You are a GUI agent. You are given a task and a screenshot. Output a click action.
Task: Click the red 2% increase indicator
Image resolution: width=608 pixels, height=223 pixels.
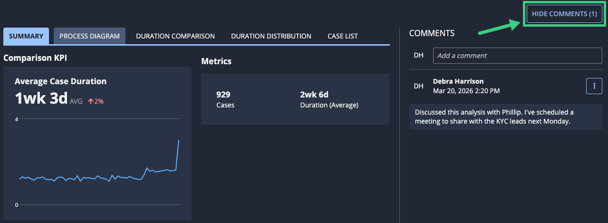coord(95,101)
